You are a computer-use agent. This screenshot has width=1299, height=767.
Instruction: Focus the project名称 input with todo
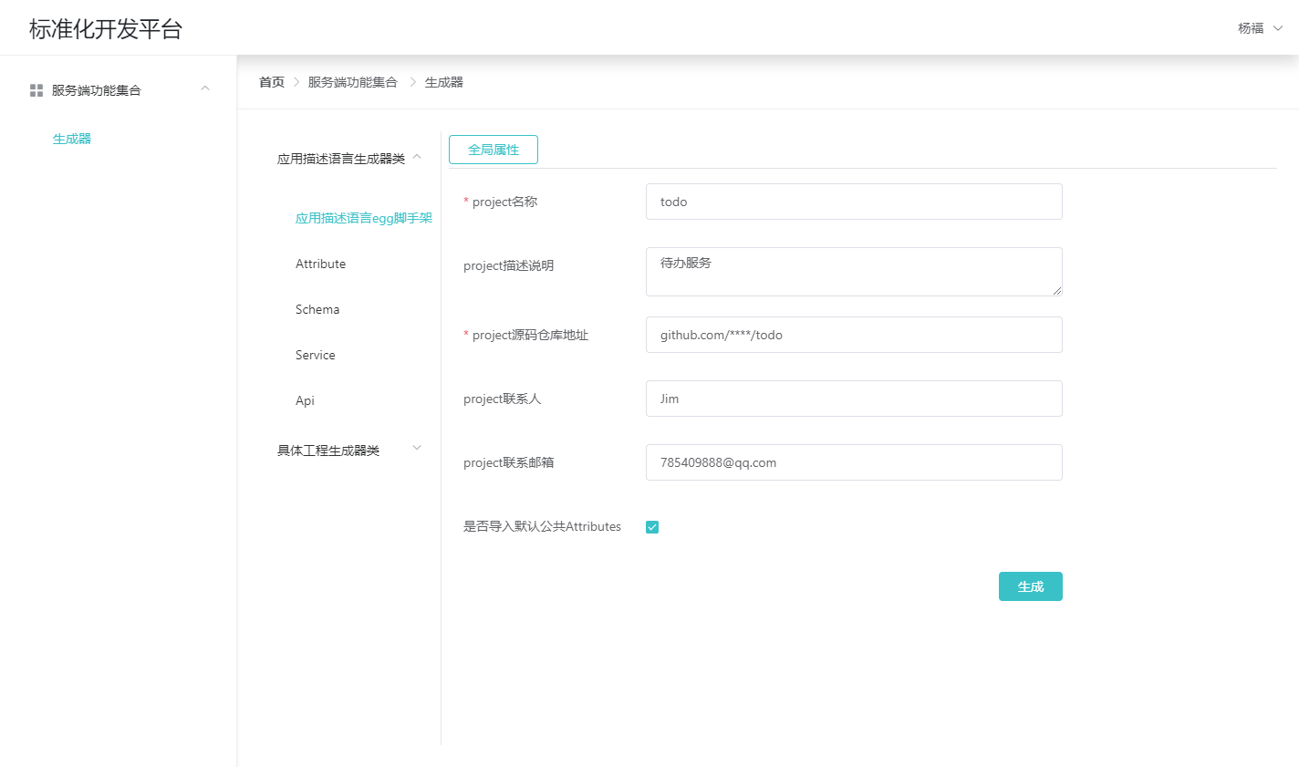854,202
